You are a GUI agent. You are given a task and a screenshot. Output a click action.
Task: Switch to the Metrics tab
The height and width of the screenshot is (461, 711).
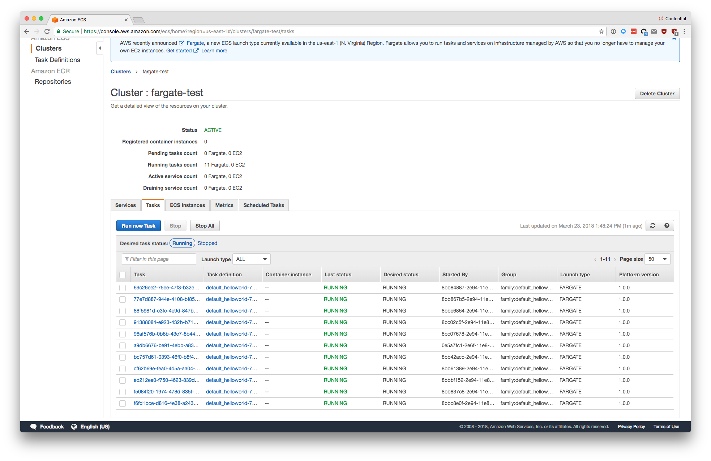click(224, 205)
